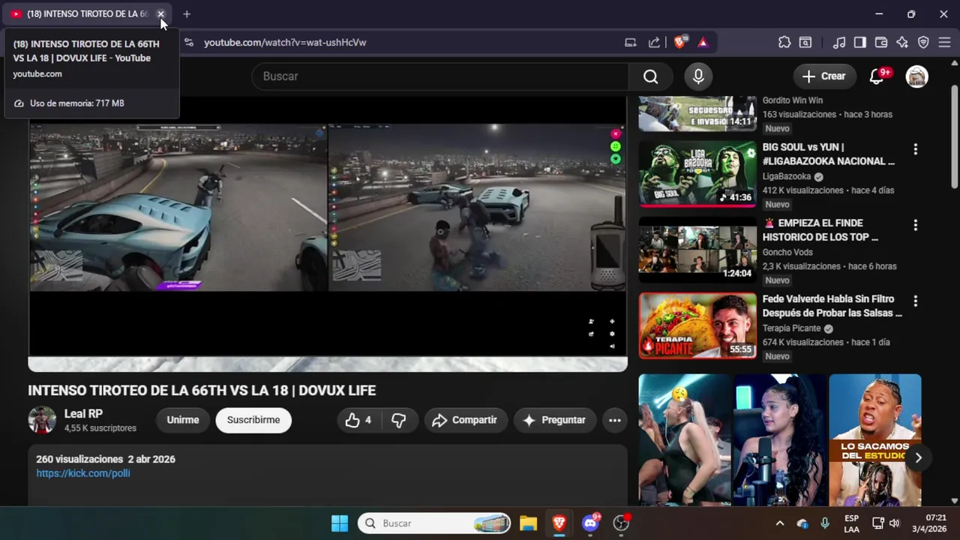960x540 pixels.
Task: Open 'EMPIEZA EL FINDE HISTORICO' video title
Action: pos(820,230)
